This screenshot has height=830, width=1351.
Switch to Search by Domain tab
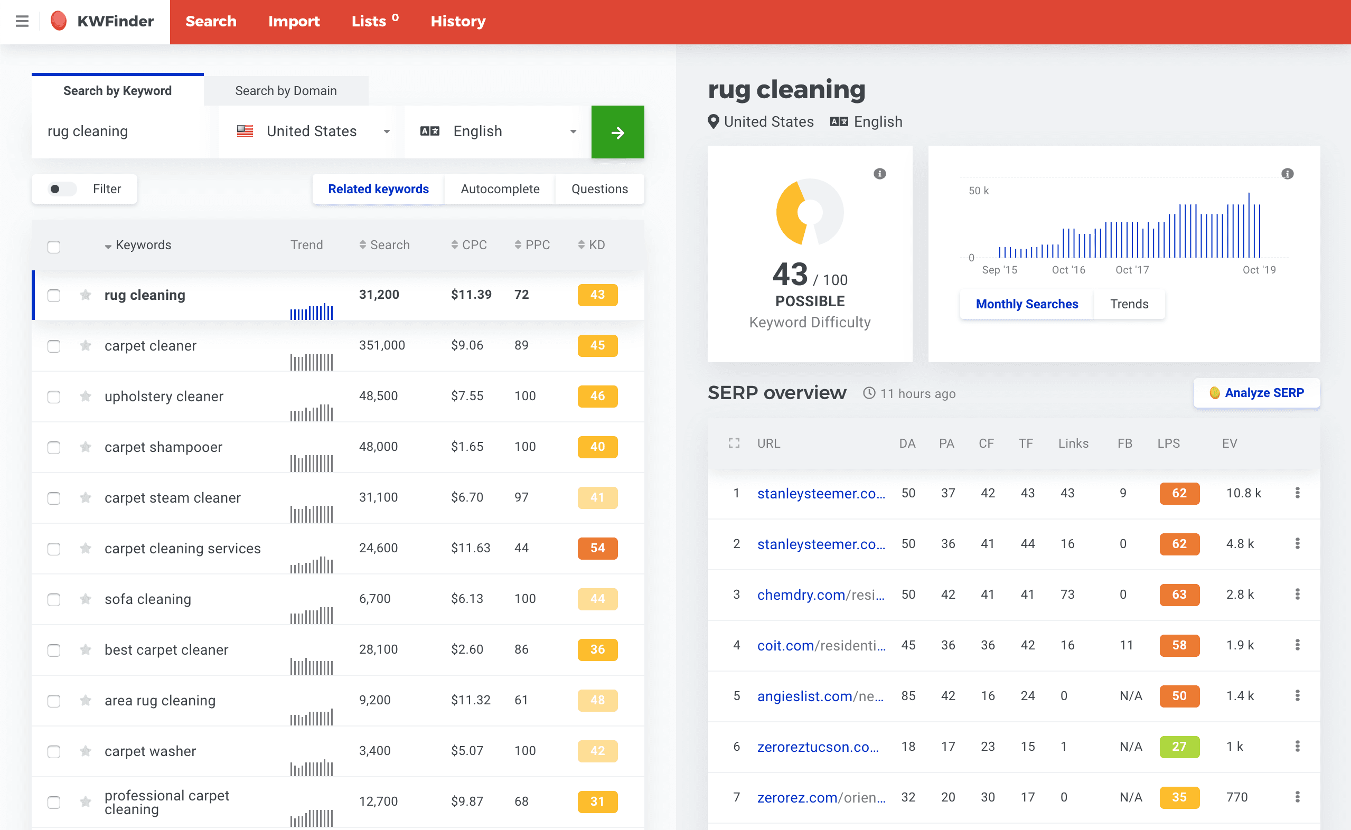285,91
